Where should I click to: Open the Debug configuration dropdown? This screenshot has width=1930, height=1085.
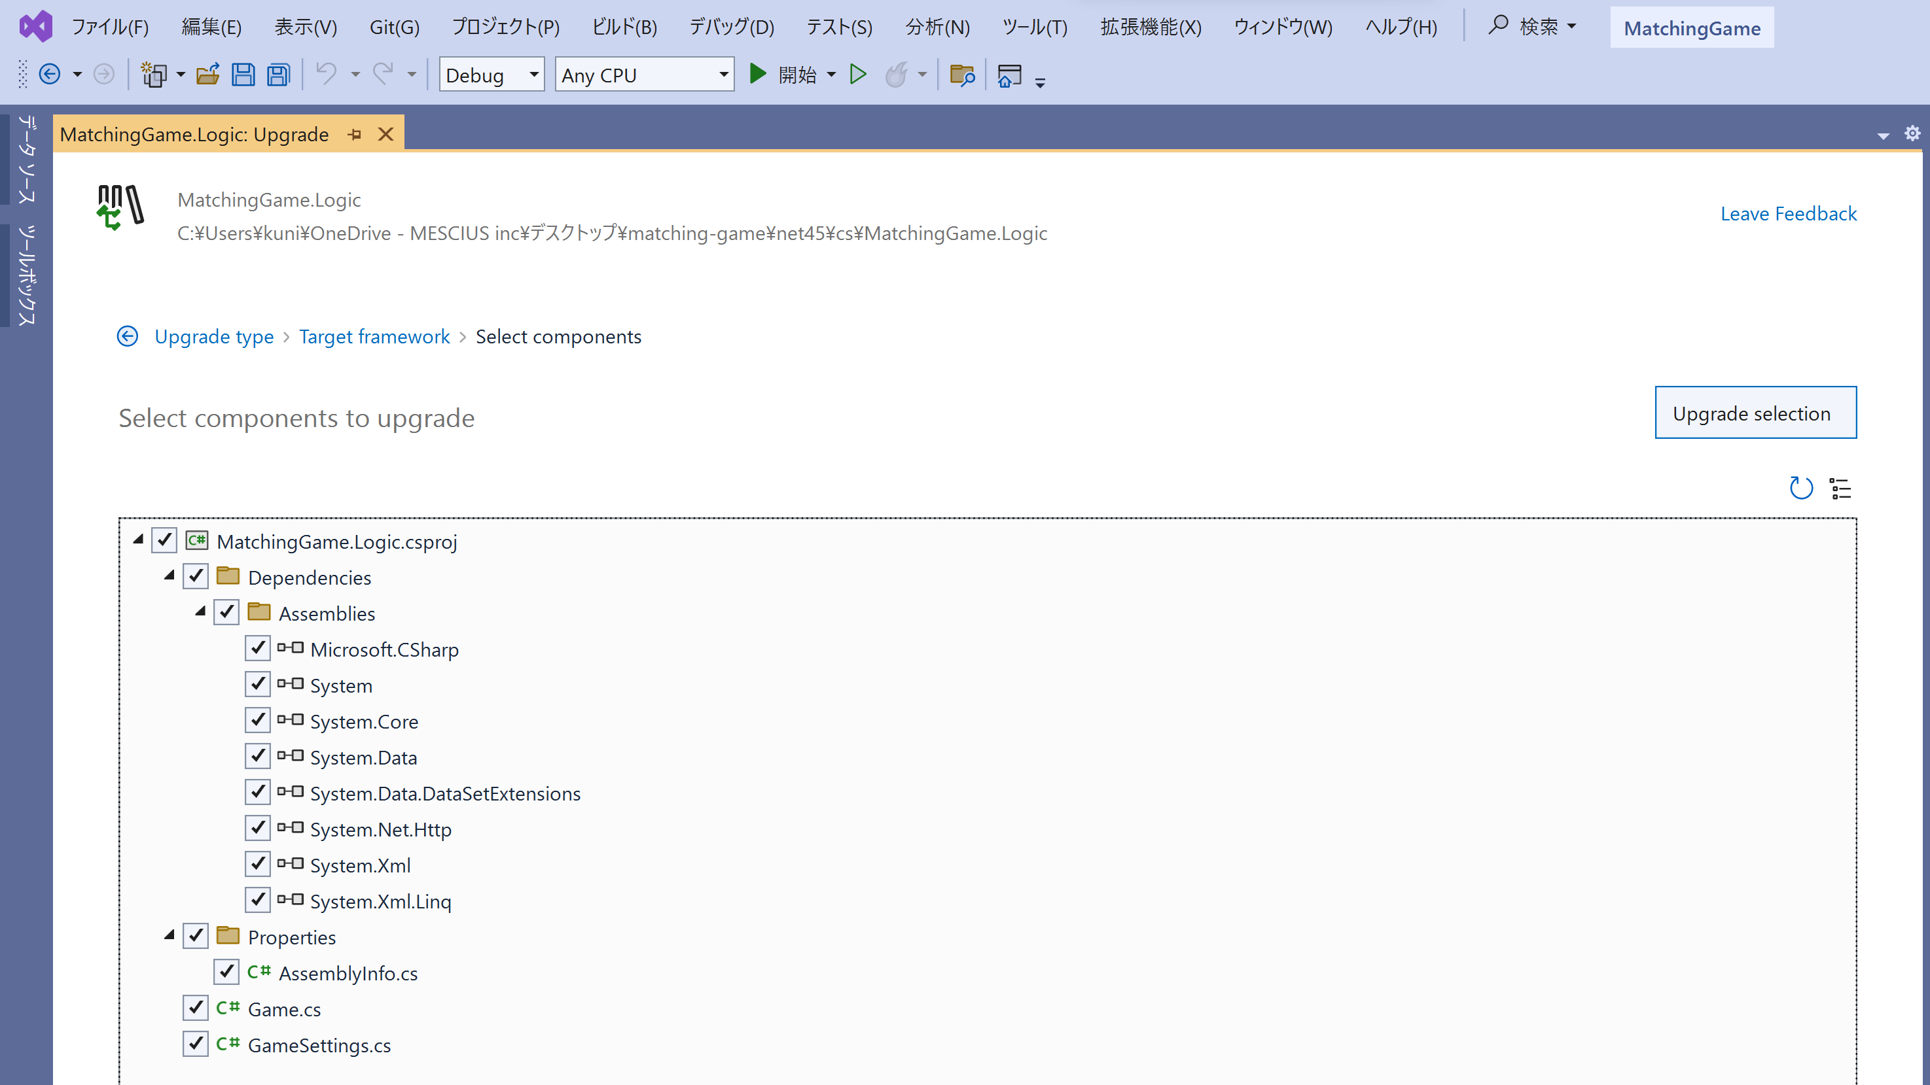pos(491,75)
